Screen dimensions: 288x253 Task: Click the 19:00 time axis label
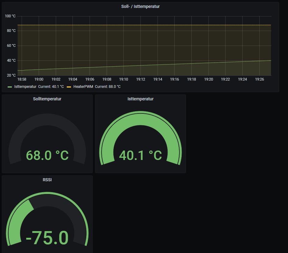[x=39, y=79]
